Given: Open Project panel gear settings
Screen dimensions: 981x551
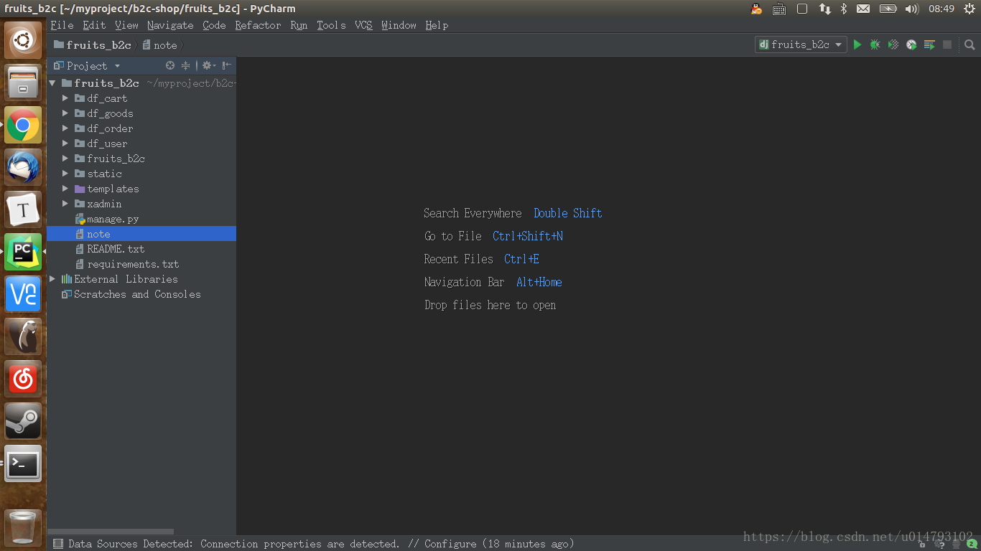Looking at the screenshot, I should (208, 65).
